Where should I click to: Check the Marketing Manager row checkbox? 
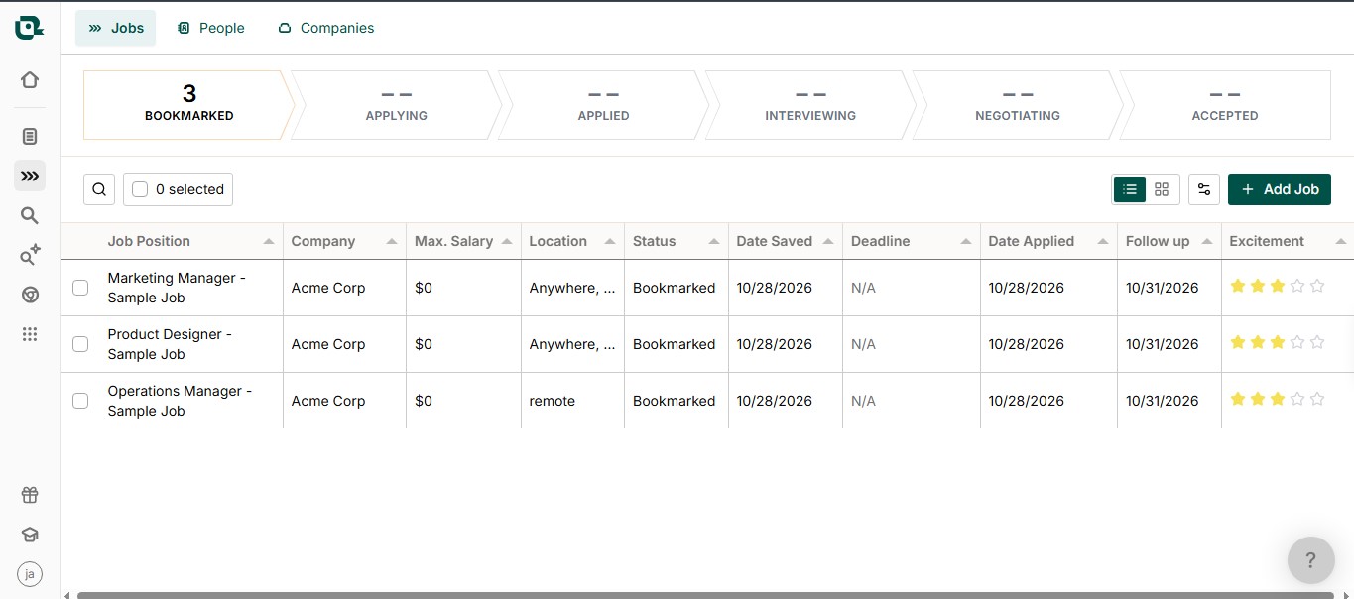(x=80, y=288)
